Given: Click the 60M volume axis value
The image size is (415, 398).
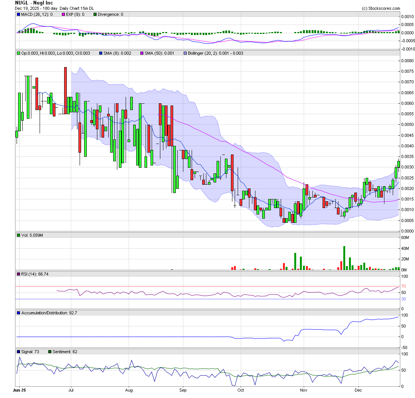Looking at the screenshot, I should [405, 238].
